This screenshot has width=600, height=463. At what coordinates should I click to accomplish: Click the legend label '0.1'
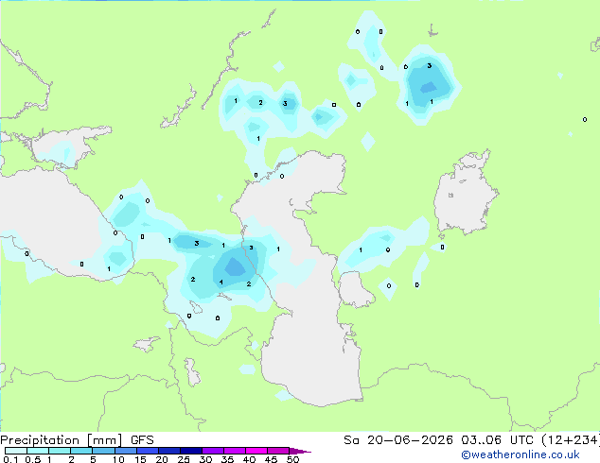click(x=10, y=459)
